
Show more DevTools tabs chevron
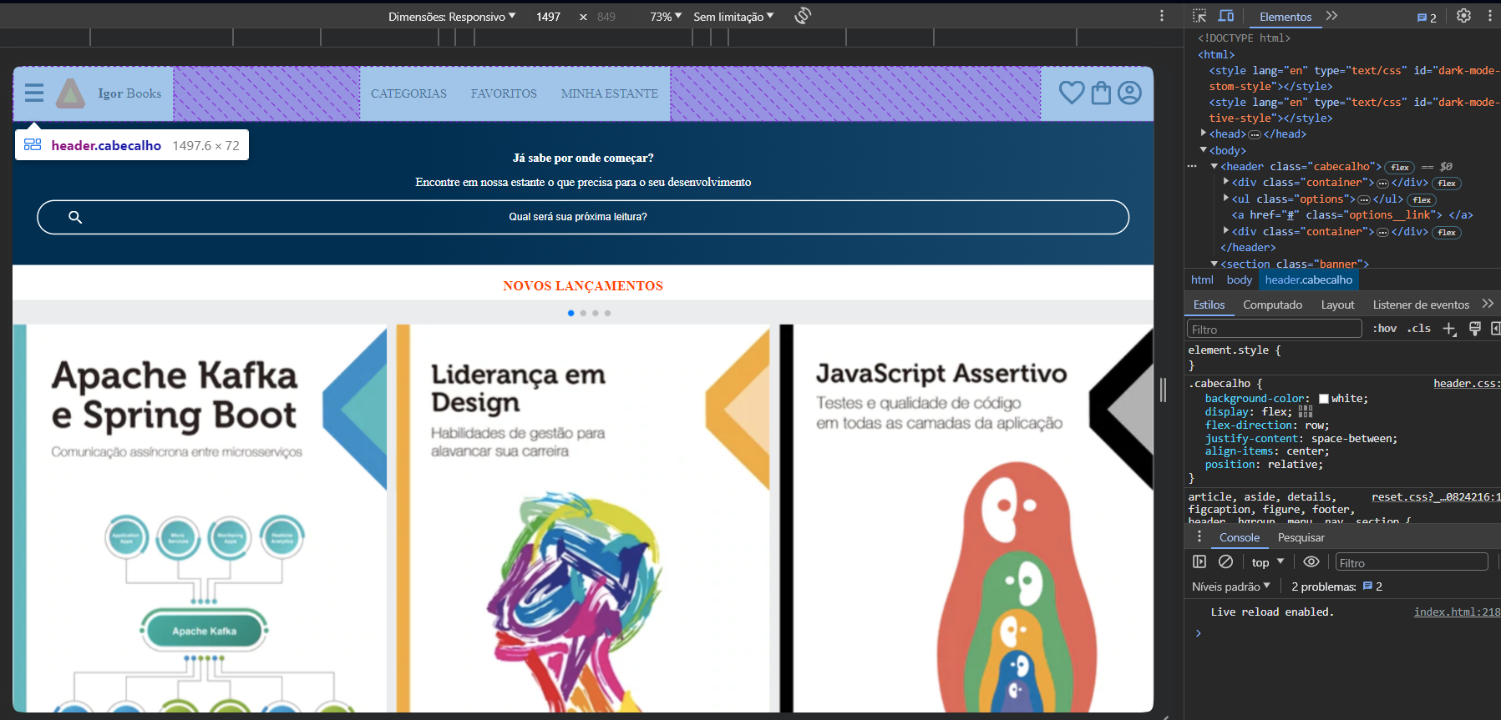1331,16
